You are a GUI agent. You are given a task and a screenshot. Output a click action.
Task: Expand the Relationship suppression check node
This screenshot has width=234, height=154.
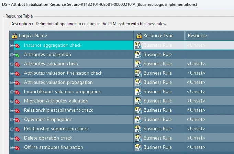pos(12,129)
